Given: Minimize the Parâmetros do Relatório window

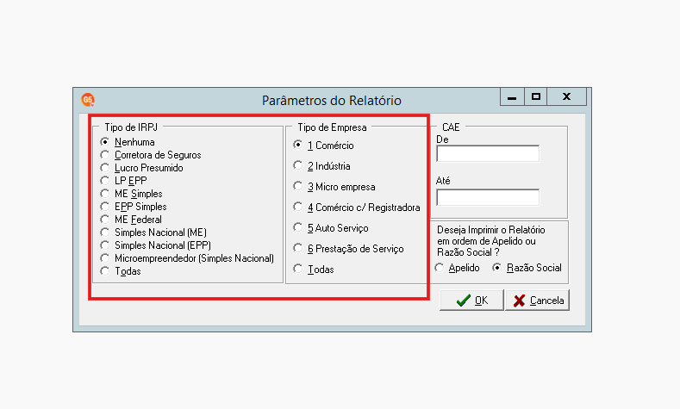Looking at the screenshot, I should tap(512, 96).
